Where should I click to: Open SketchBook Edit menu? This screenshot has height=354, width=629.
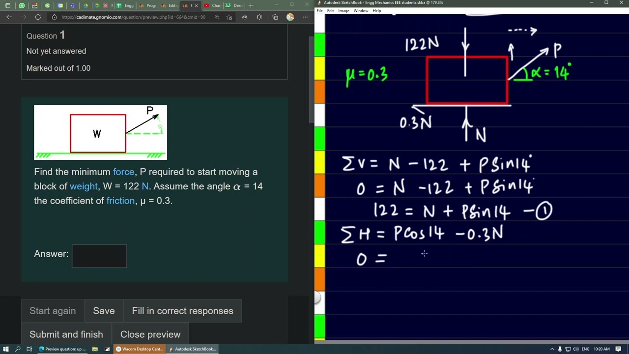click(331, 11)
